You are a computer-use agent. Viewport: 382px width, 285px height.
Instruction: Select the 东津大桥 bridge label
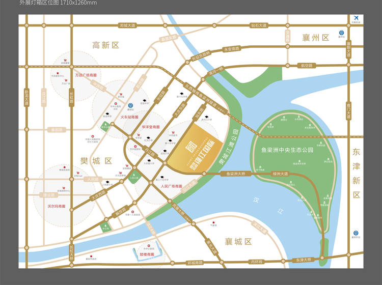click(x=304, y=260)
